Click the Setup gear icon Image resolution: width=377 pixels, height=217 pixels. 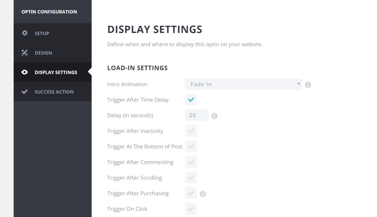click(25, 33)
